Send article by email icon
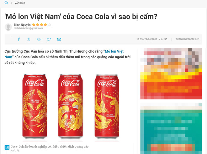207x154 pixels. click(59, 39)
